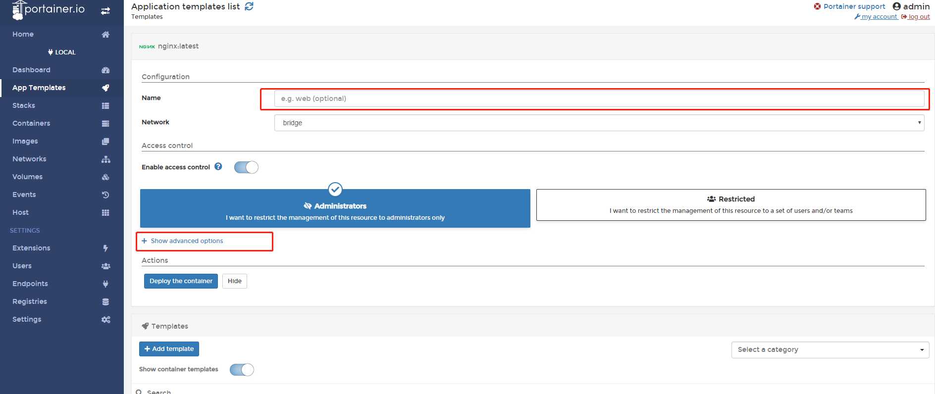Open Portainer support link
This screenshot has width=935, height=394.
click(x=849, y=6)
